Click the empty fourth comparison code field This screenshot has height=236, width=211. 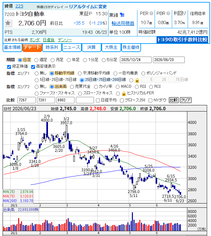coord(85,100)
